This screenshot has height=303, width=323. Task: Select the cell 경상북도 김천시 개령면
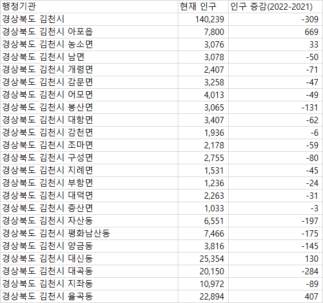(x=89, y=69)
